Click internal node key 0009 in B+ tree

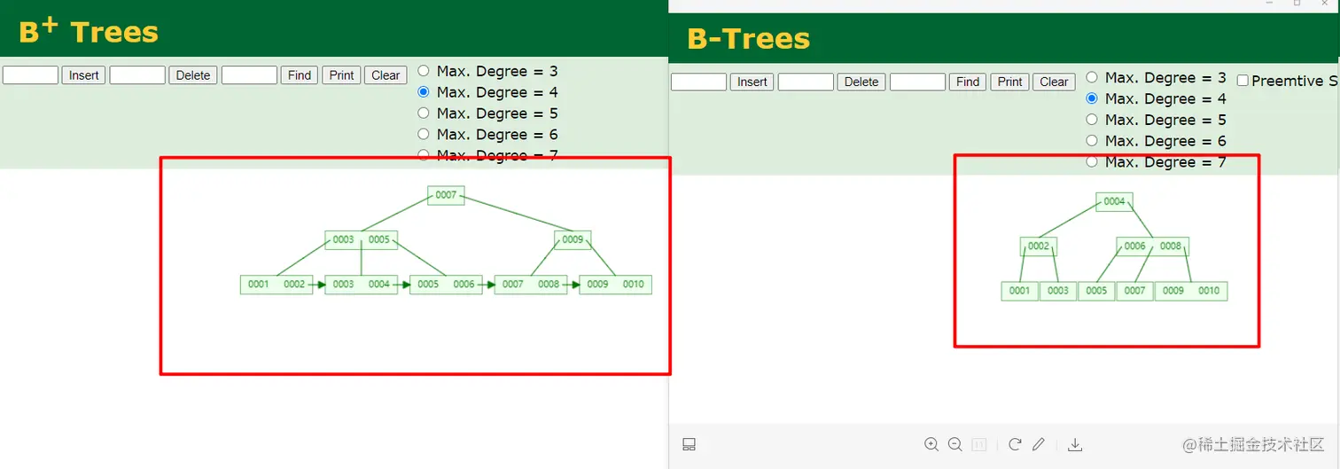point(573,239)
